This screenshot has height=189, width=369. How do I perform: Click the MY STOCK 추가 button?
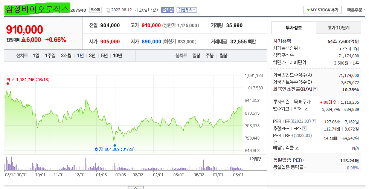coord(322,10)
